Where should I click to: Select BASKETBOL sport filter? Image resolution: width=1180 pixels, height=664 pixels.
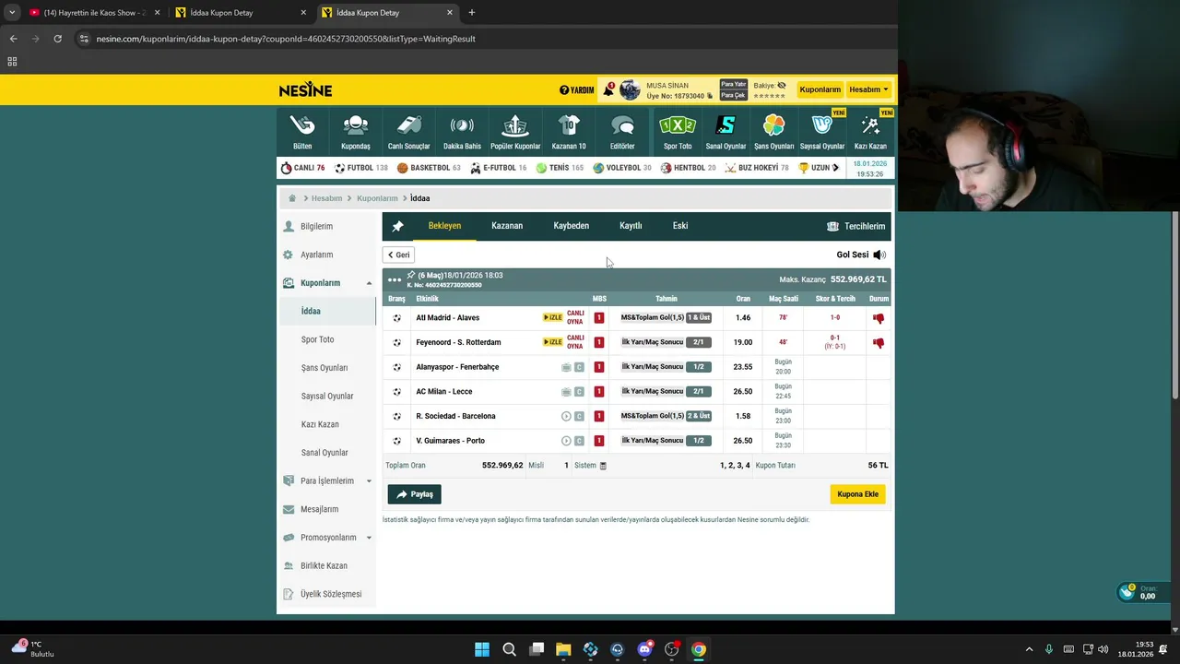[429, 168]
